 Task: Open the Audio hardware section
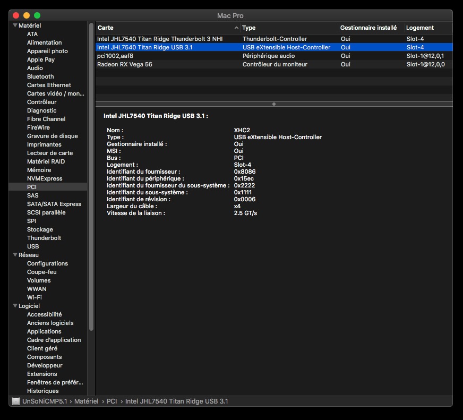[35, 68]
